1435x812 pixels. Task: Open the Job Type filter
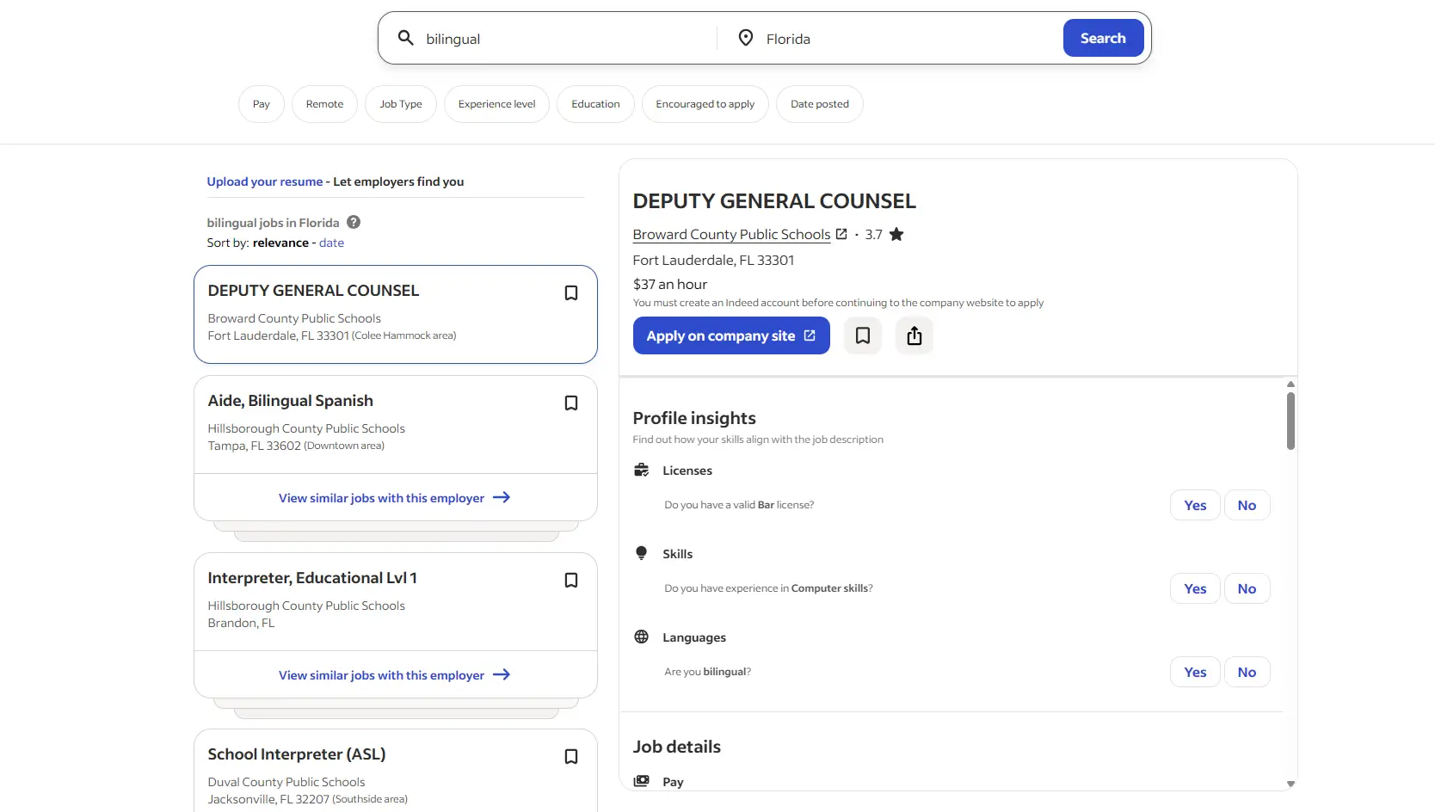coord(401,104)
